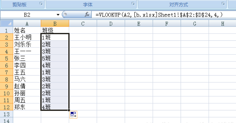Click cell containing 班级

point(55,30)
